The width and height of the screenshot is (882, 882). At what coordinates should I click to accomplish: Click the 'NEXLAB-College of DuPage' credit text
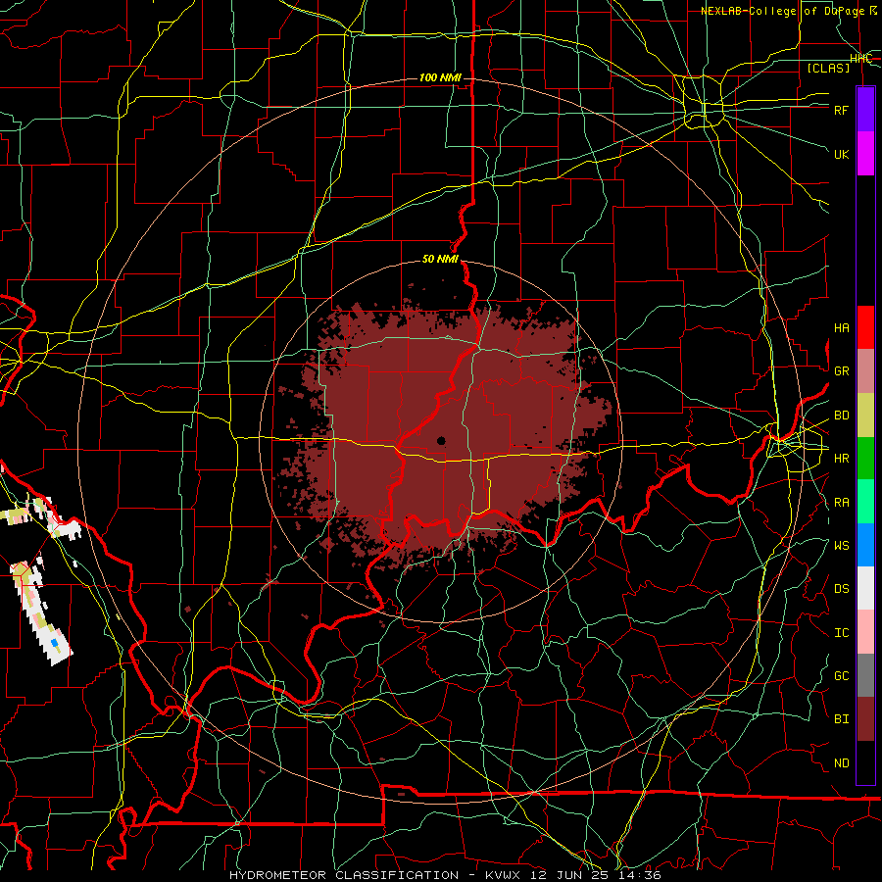click(782, 11)
